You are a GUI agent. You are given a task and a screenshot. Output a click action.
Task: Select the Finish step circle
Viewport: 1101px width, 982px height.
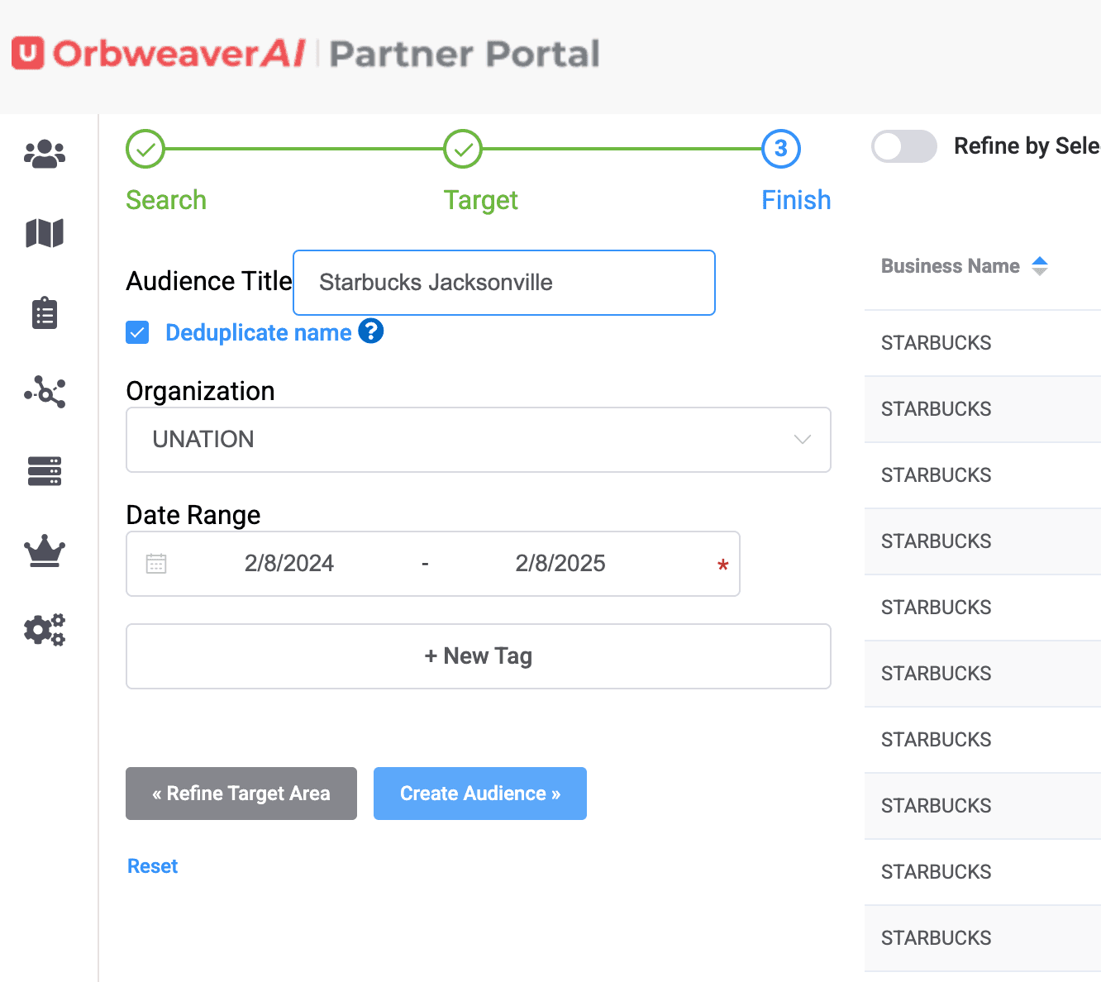(x=781, y=149)
